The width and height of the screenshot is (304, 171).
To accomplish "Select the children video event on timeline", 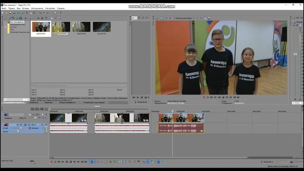I will click(181, 118).
